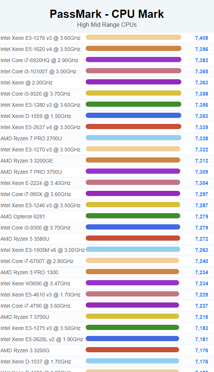Screen dimensions: 214x372
Task: Open the Intel Xeon @ 2.00GHz entry
Action: (x=26, y=83)
